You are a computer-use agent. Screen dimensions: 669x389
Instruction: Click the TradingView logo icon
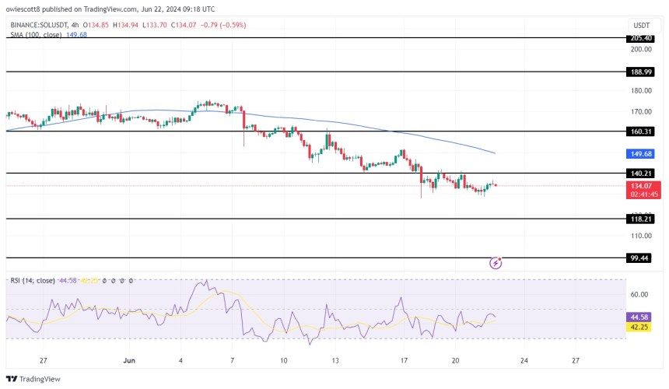point(13,379)
